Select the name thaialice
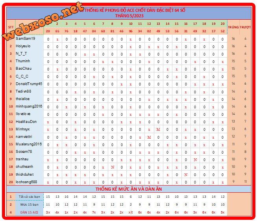257x221 pixels. pos(22,99)
